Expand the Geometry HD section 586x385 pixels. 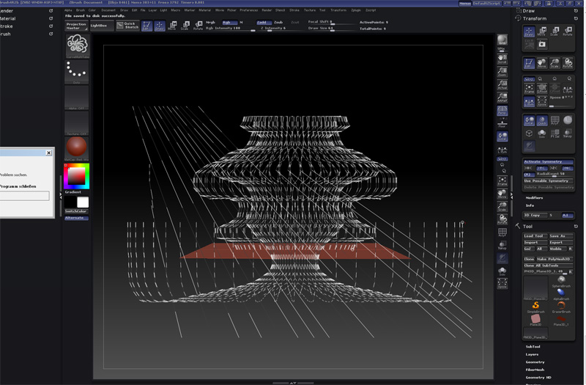[x=538, y=378]
